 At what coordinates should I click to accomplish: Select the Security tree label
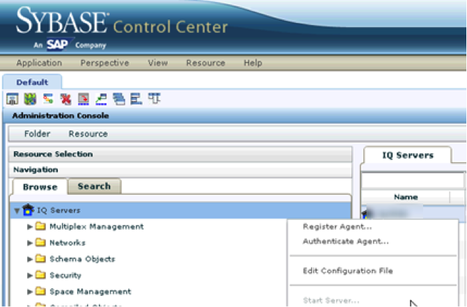click(65, 275)
